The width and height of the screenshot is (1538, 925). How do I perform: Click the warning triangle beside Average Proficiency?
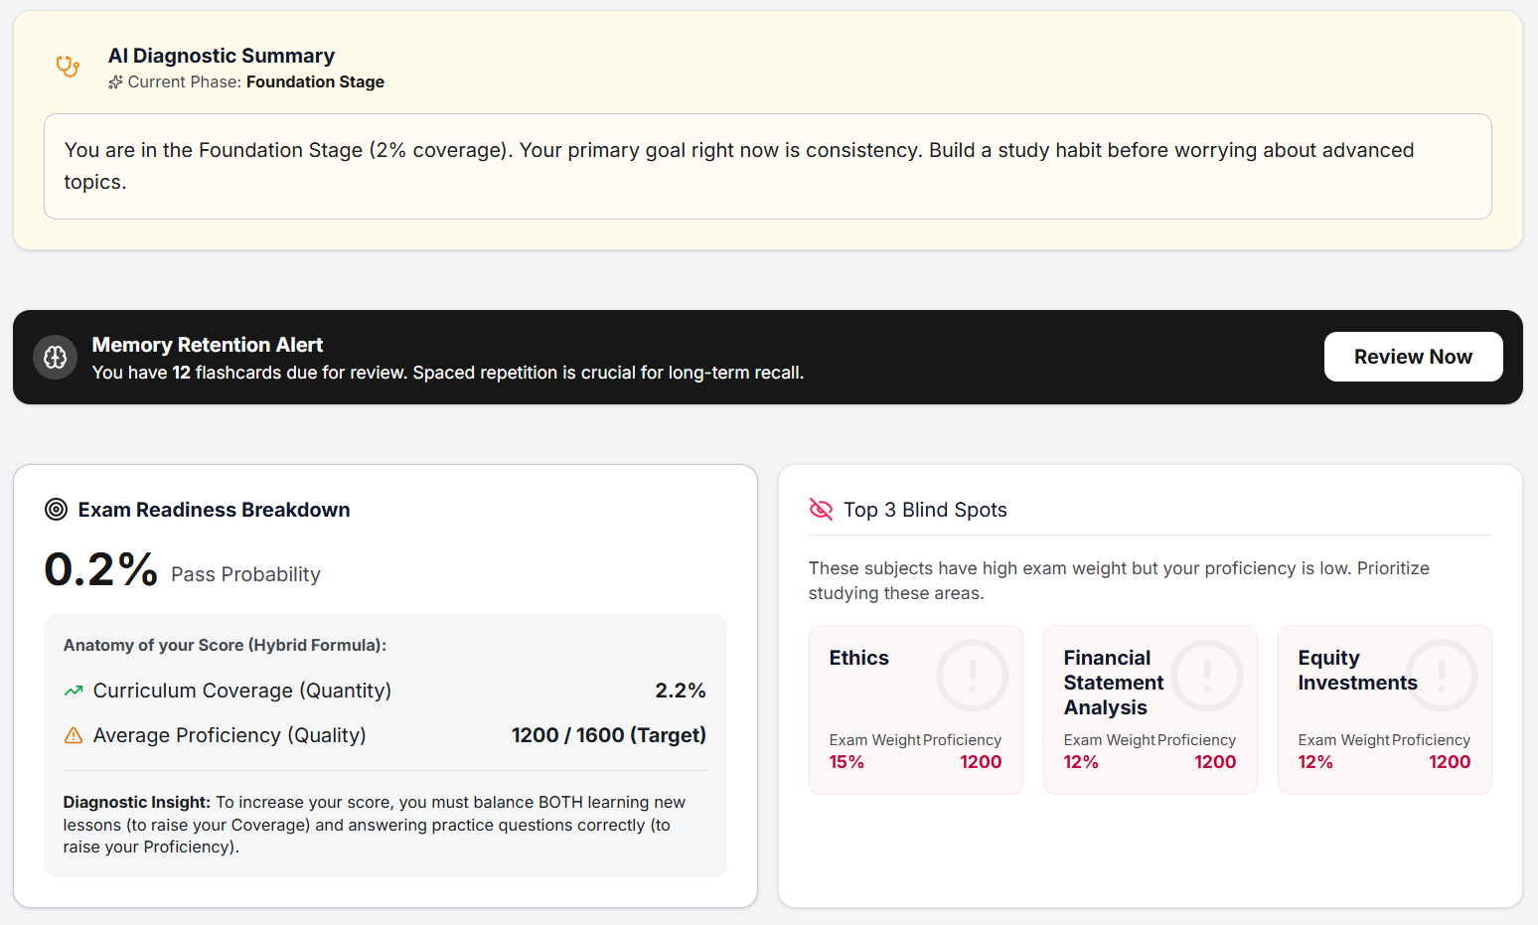click(74, 735)
